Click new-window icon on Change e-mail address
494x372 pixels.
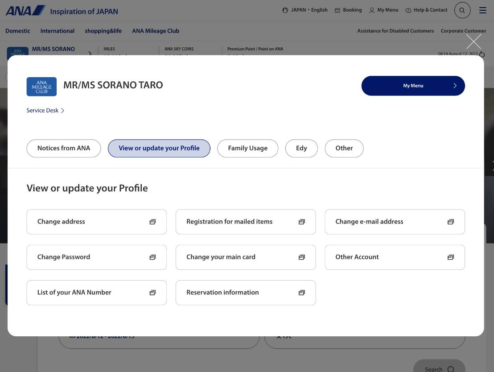point(450,222)
